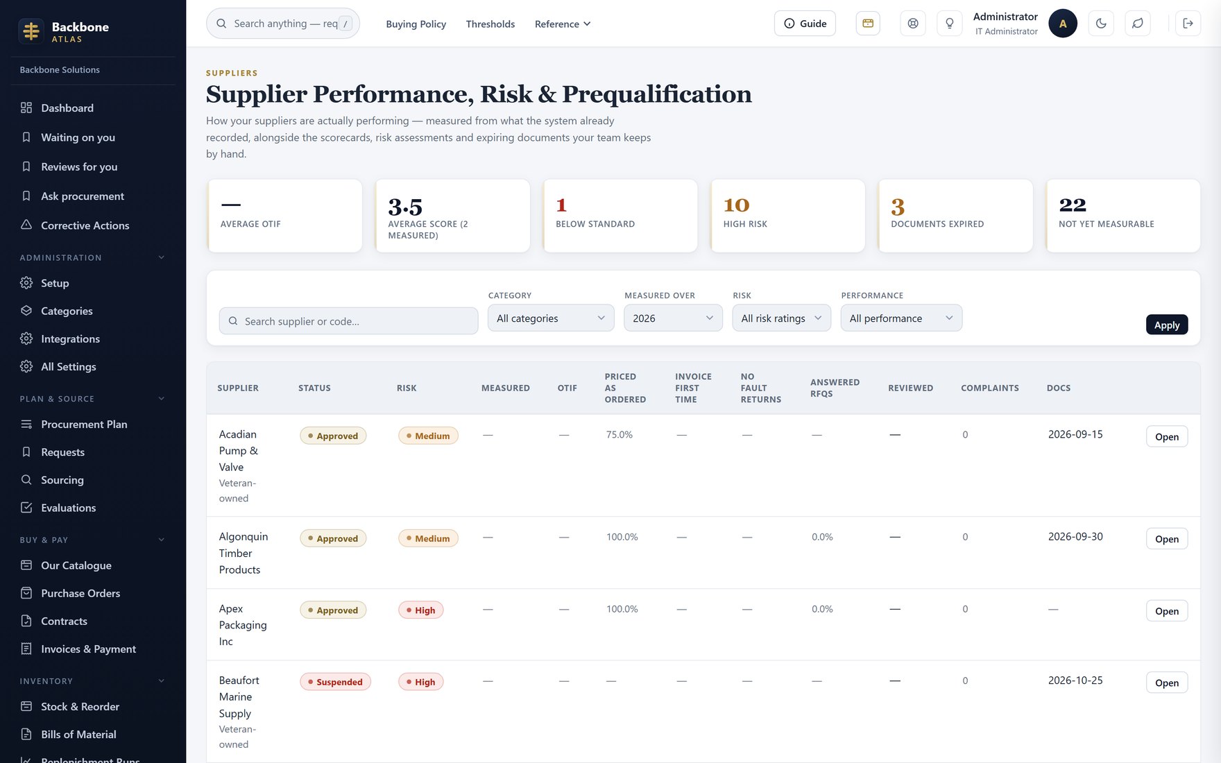Image resolution: width=1221 pixels, height=763 pixels.
Task: Click the Search anything global field
Action: pos(283,24)
